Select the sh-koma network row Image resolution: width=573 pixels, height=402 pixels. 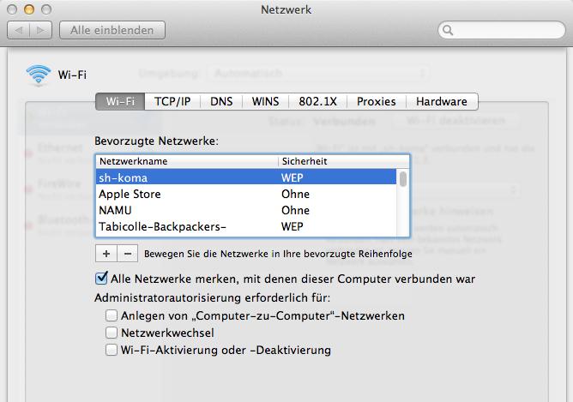click(246, 177)
